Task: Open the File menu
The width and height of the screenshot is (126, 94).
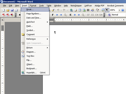Action: [x=5, y=6]
